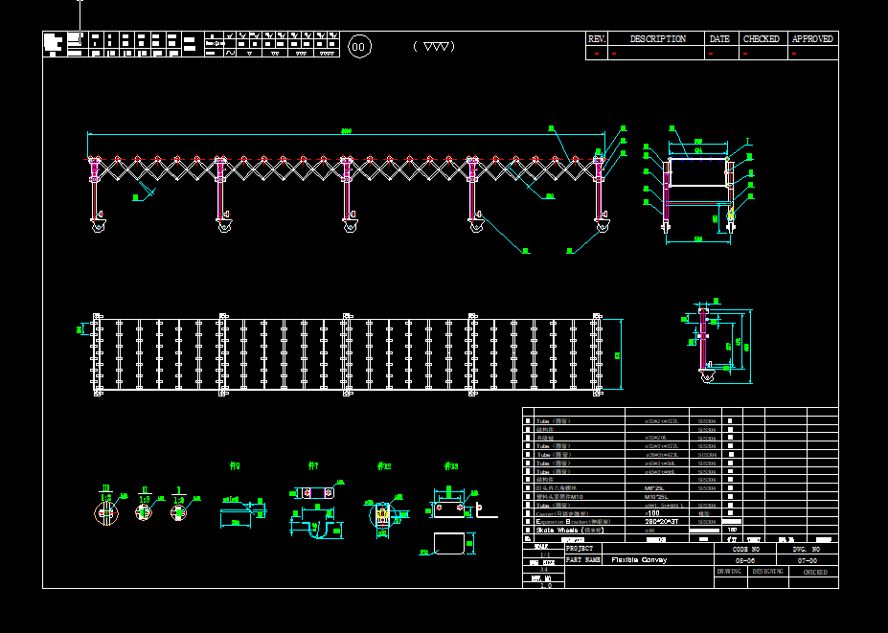Click the detail III view circle
Image resolution: width=888 pixels, height=633 pixels.
(106, 513)
